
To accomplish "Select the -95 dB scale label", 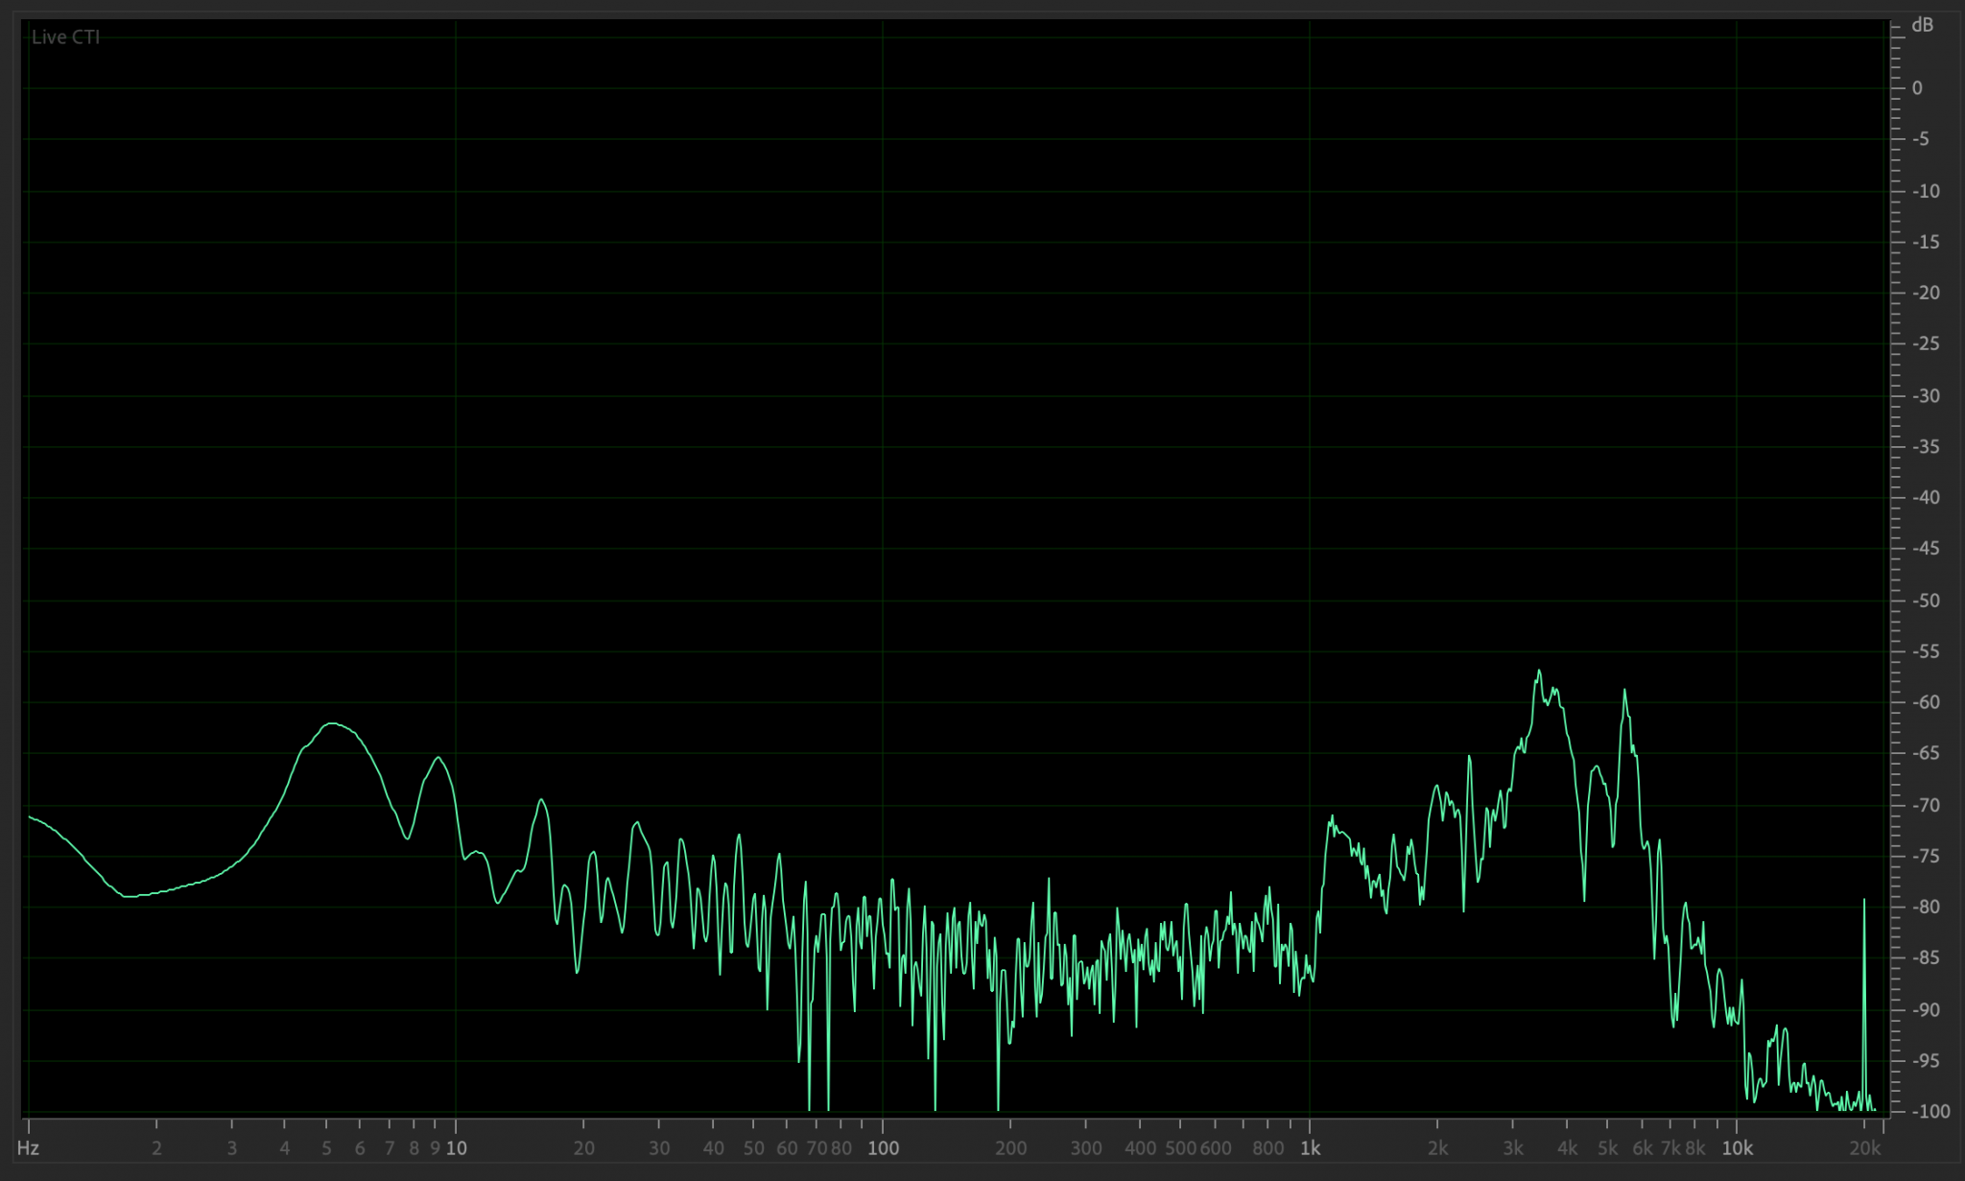I will [1925, 1060].
